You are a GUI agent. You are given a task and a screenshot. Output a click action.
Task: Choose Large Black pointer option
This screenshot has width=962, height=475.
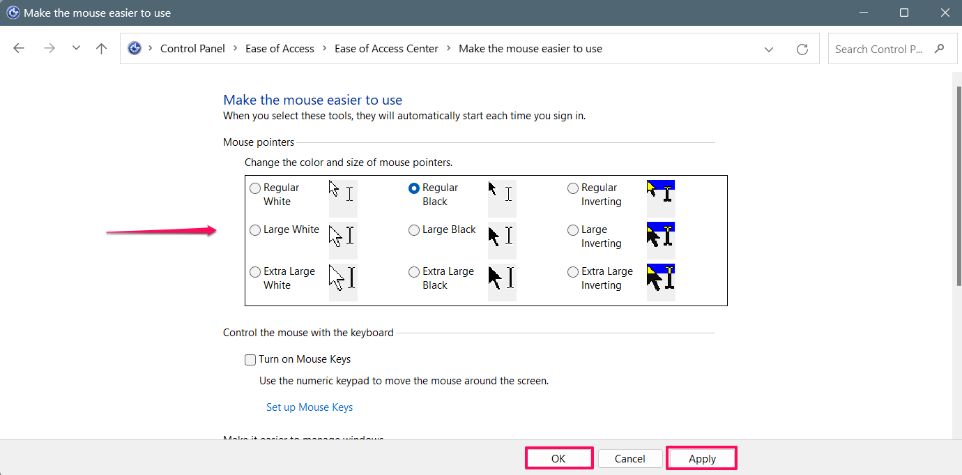(414, 230)
